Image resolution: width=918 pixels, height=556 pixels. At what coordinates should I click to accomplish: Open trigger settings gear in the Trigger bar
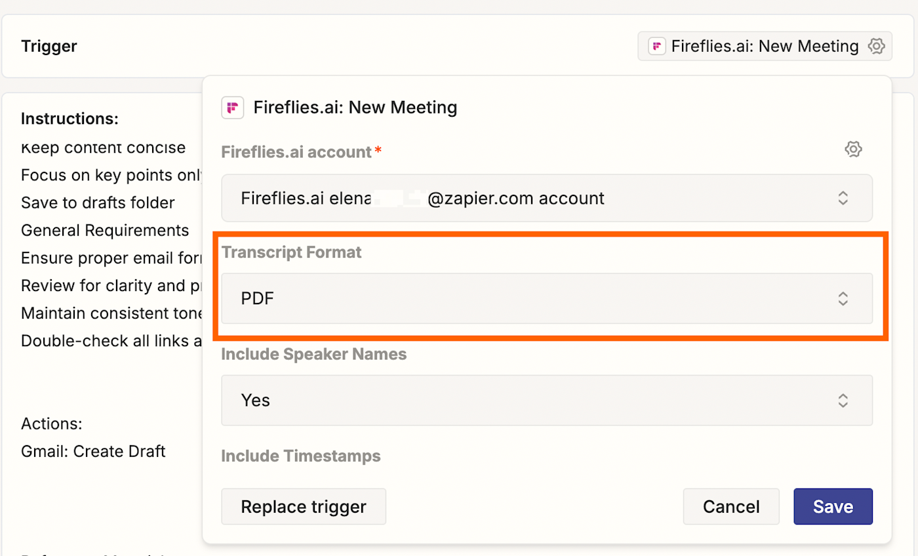click(x=876, y=47)
